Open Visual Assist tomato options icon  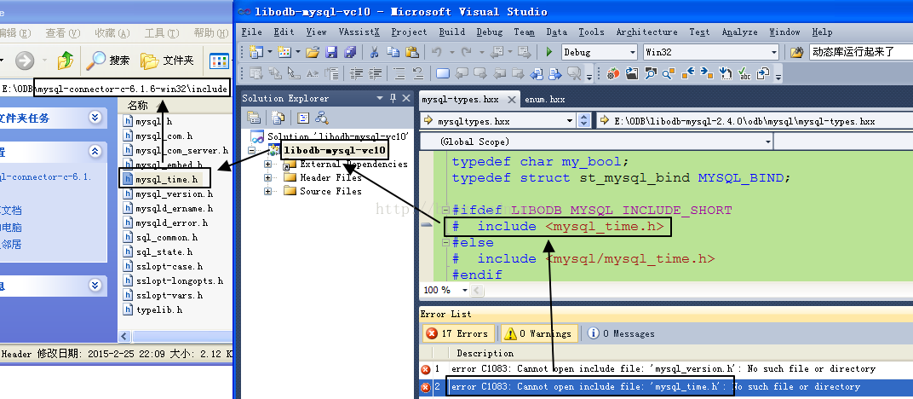tap(613, 73)
